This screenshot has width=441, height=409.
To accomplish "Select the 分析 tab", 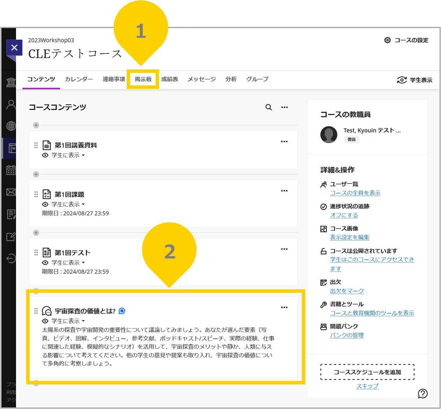I will click(231, 79).
